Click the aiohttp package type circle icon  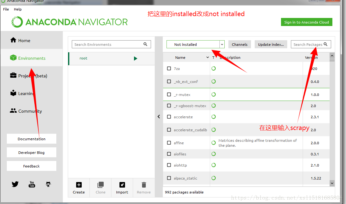coord(213,165)
